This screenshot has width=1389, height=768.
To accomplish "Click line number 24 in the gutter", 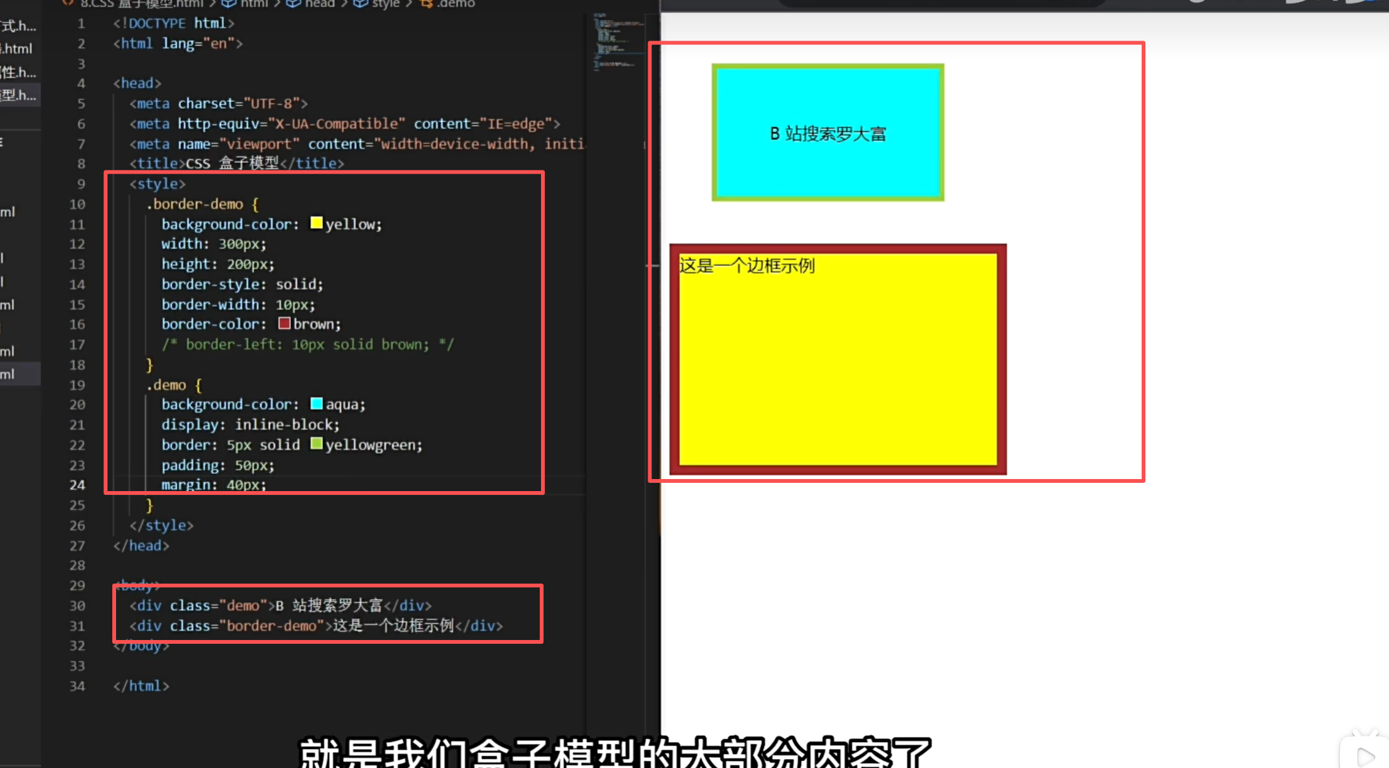I will pos(77,485).
